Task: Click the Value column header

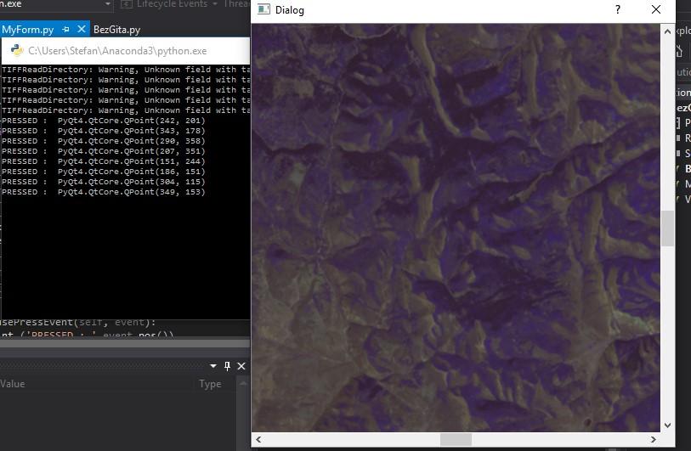Action: (13, 384)
